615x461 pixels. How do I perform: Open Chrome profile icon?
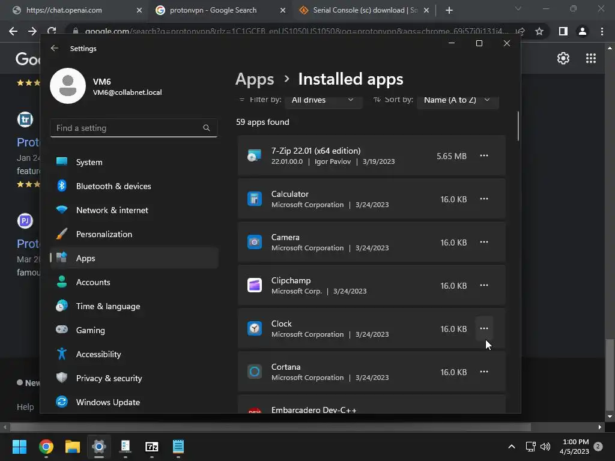pos(583,31)
